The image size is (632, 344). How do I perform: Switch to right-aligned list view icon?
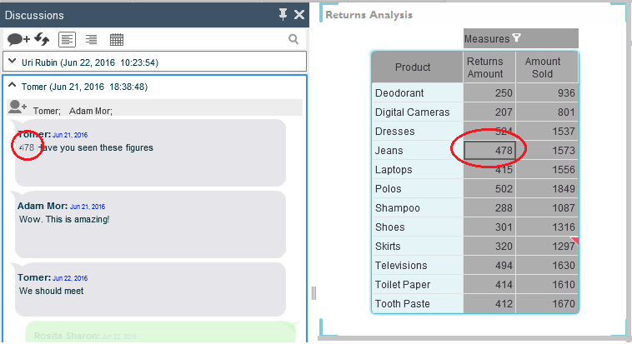click(91, 39)
